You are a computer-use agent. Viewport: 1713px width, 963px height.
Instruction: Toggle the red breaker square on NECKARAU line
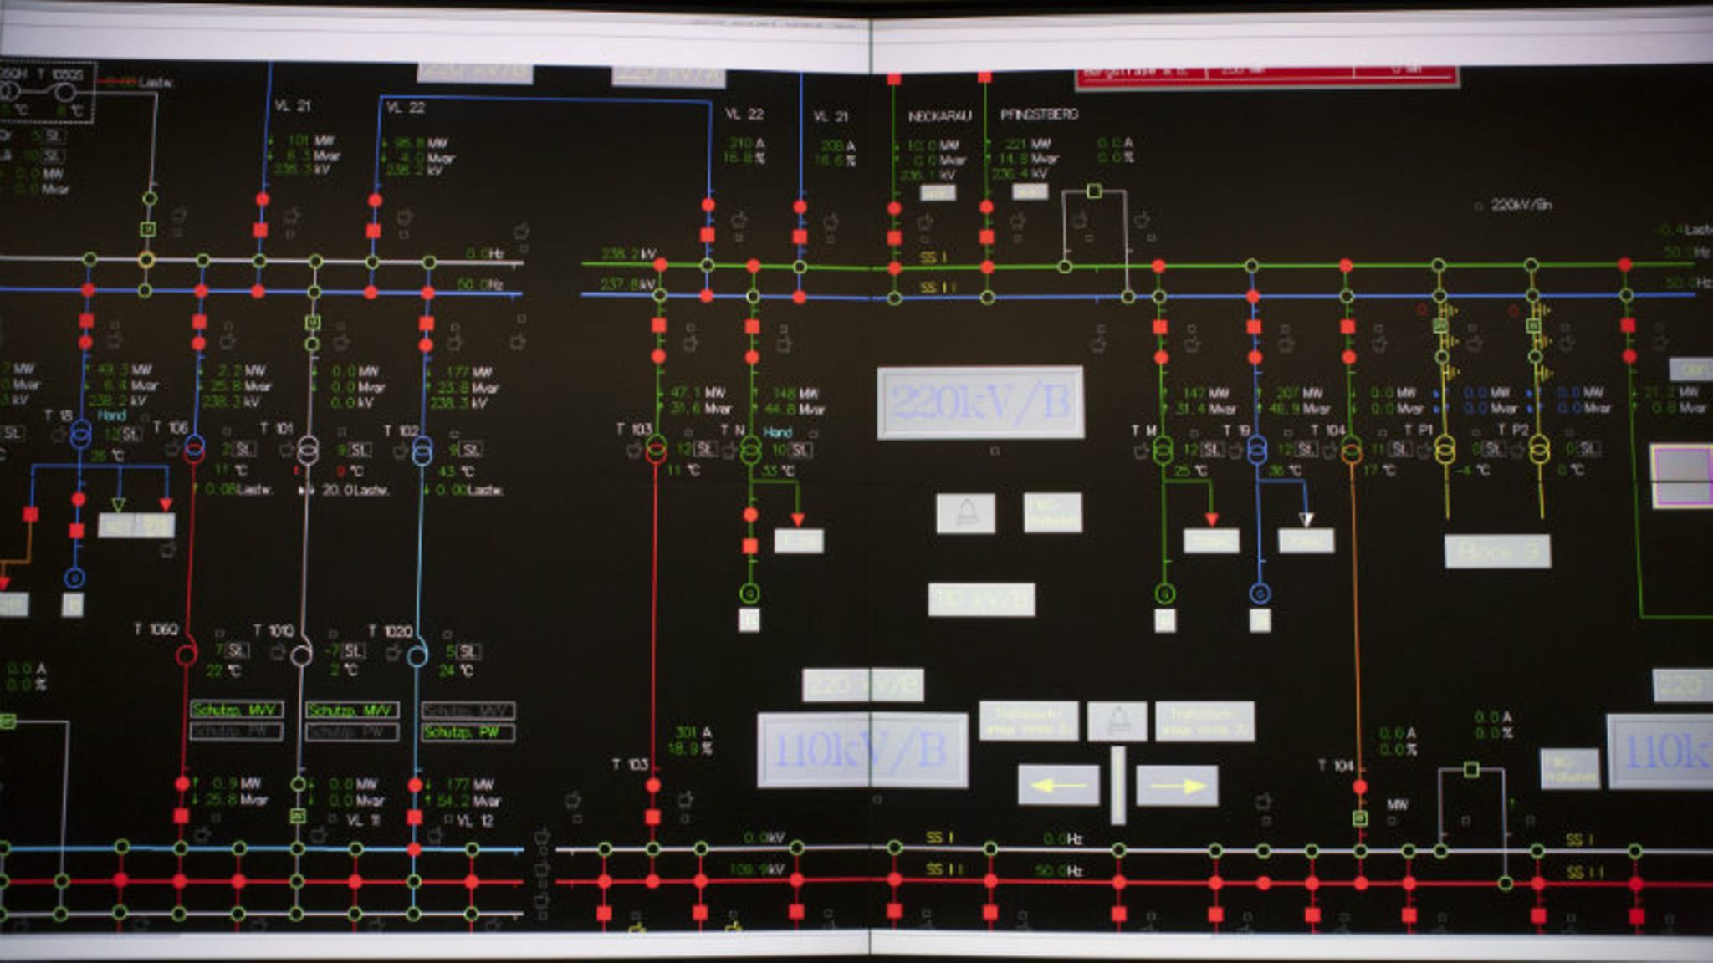pos(894,237)
